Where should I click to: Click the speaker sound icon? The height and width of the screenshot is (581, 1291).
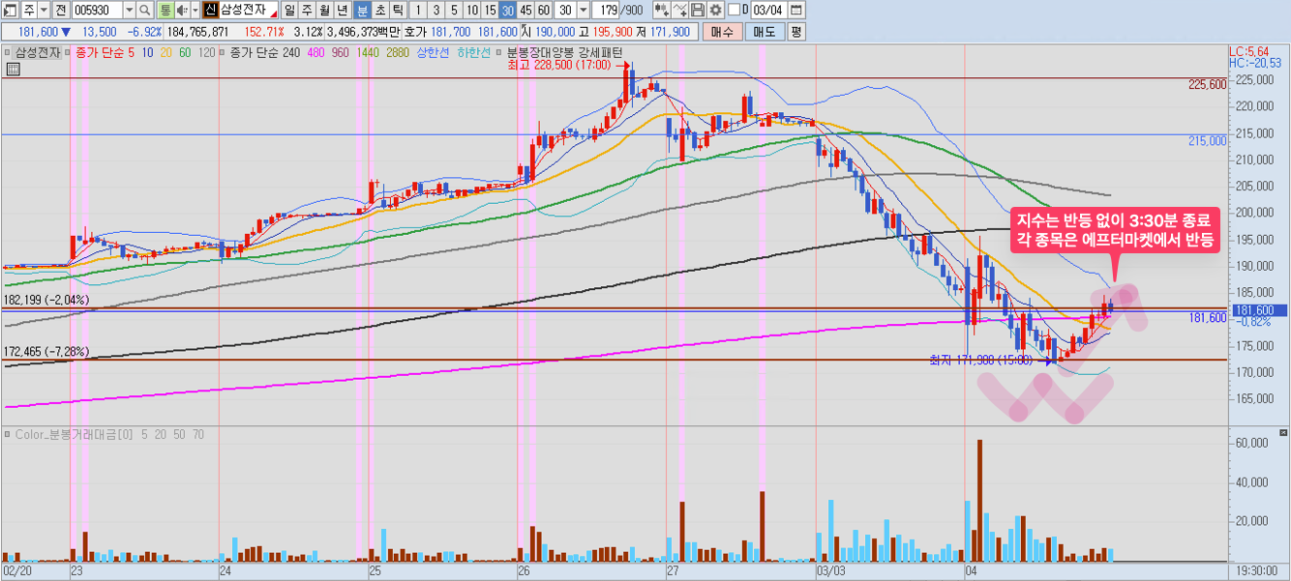pos(181,10)
